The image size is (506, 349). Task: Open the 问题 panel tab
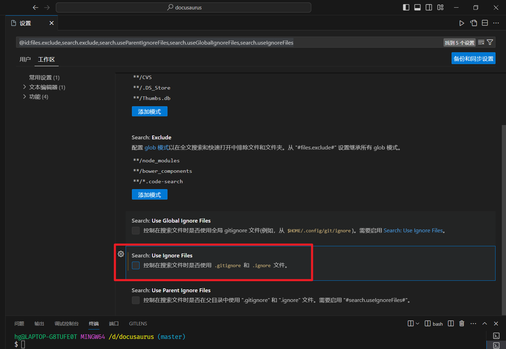(x=19, y=324)
